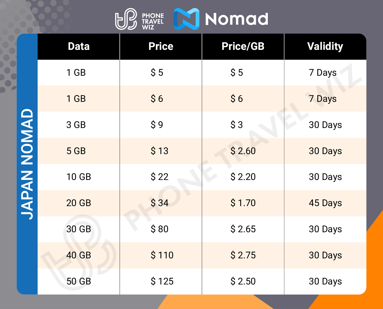
Task: Select the Price column header
Action: (161, 46)
